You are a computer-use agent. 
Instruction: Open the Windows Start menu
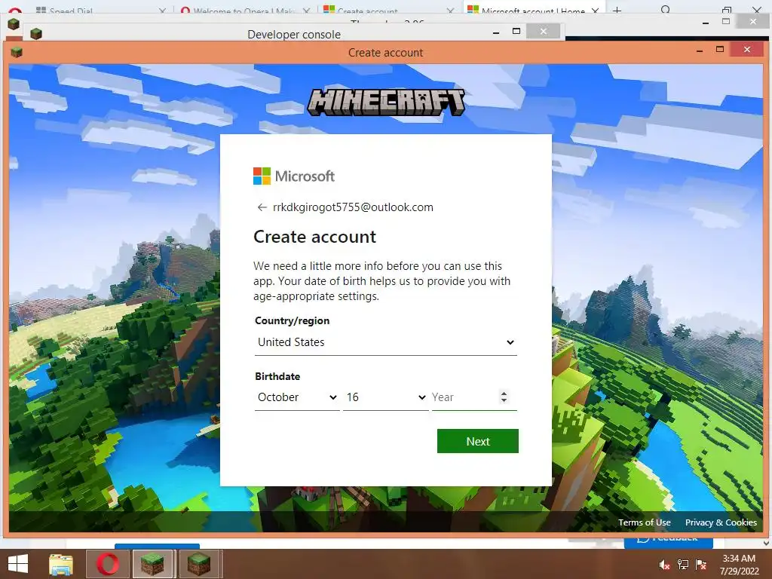18,564
